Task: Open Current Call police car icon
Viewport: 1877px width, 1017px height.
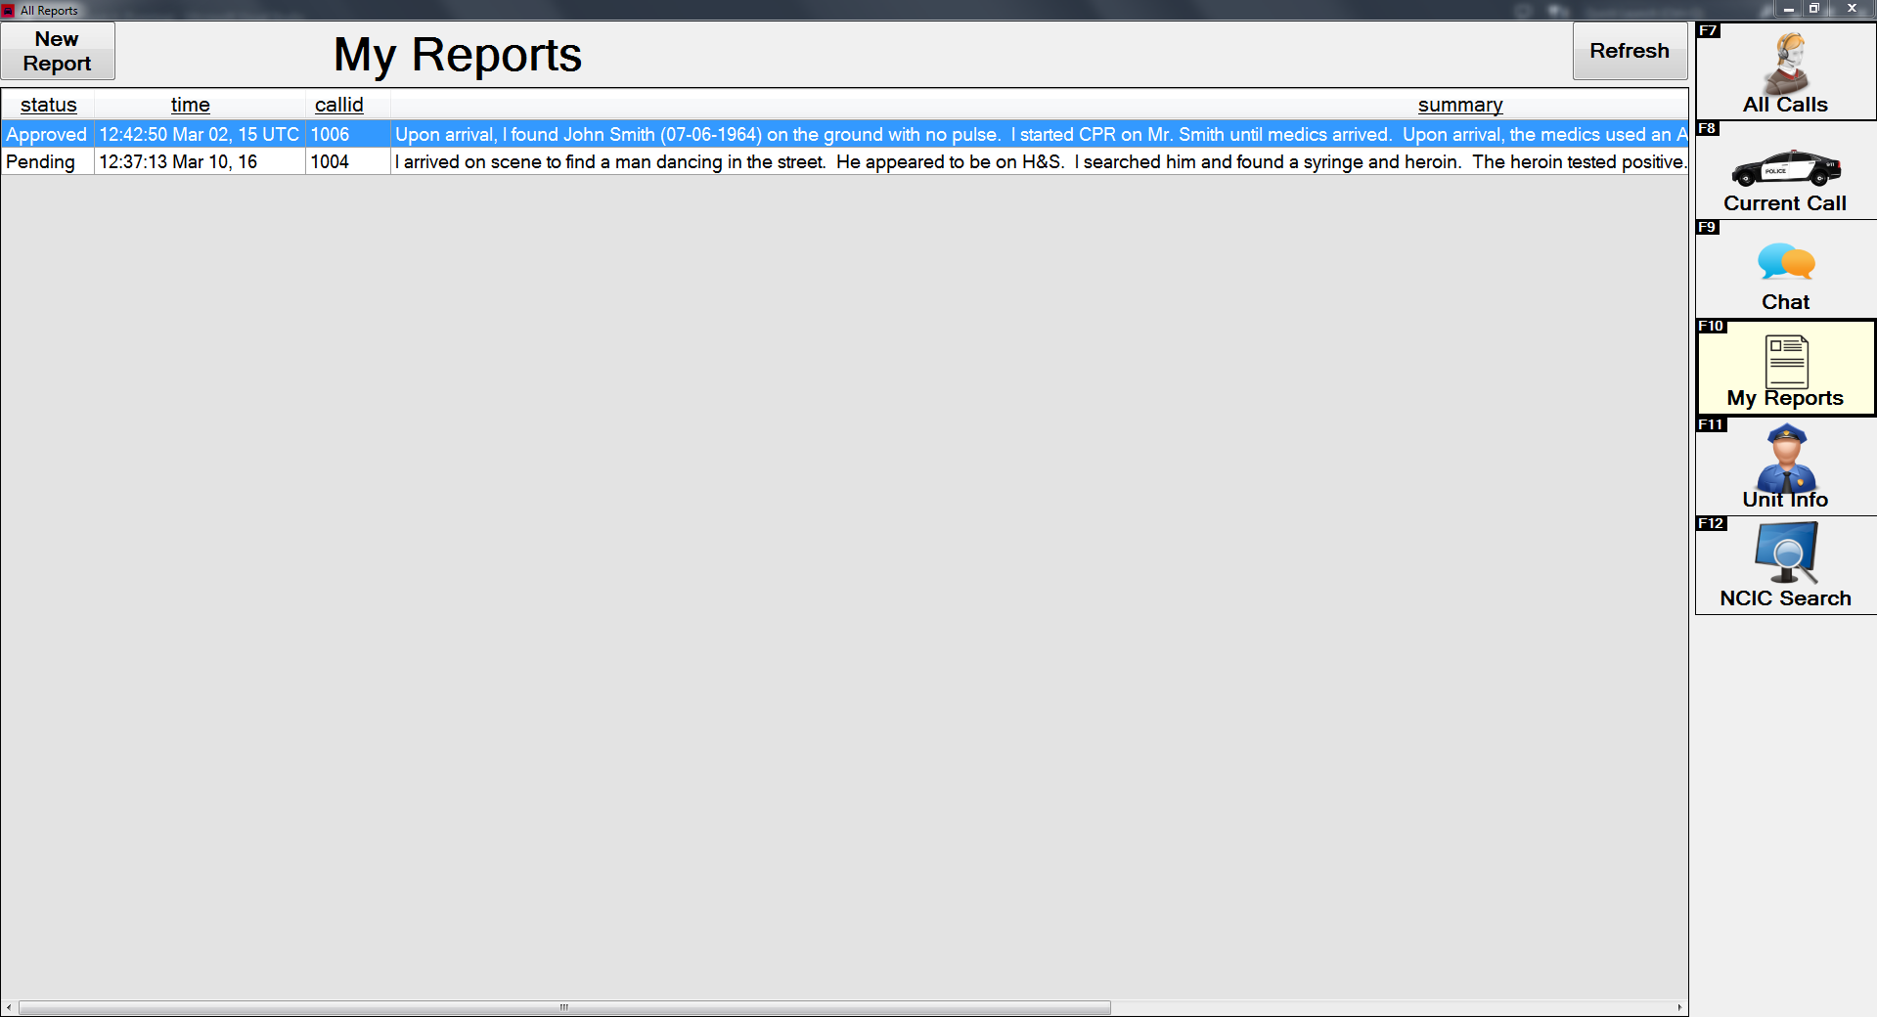Action: click(1786, 170)
